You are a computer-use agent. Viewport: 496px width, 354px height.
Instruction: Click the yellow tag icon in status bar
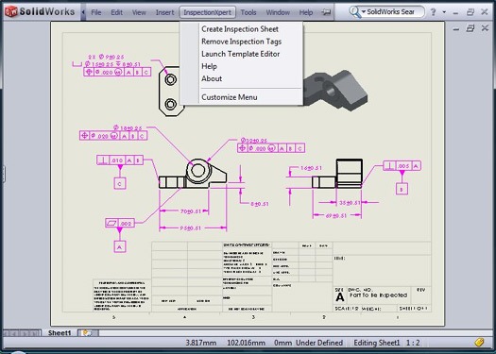pyautogui.click(x=479, y=343)
